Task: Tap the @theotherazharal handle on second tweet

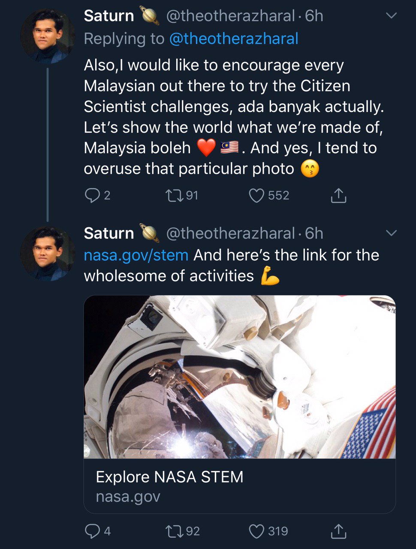Action: (230, 233)
